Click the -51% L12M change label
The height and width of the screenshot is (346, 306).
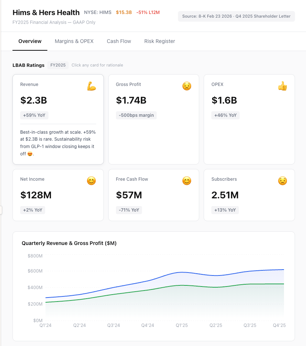(148, 12)
